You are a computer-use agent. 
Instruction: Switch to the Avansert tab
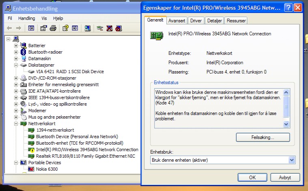pos(177,21)
